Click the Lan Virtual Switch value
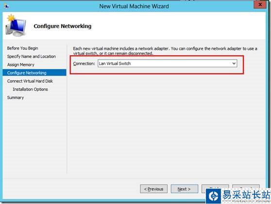Screen dimensions: 271x204 pos(115,63)
